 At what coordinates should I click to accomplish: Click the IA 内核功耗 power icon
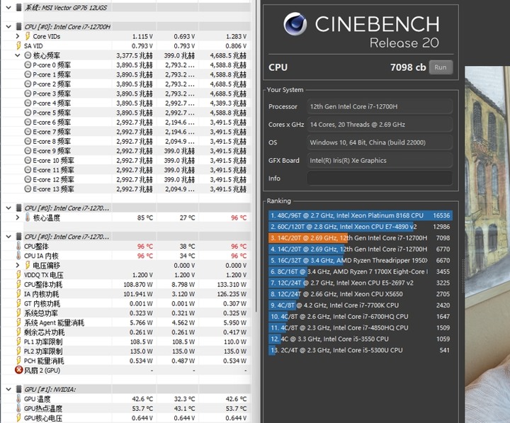[18, 294]
